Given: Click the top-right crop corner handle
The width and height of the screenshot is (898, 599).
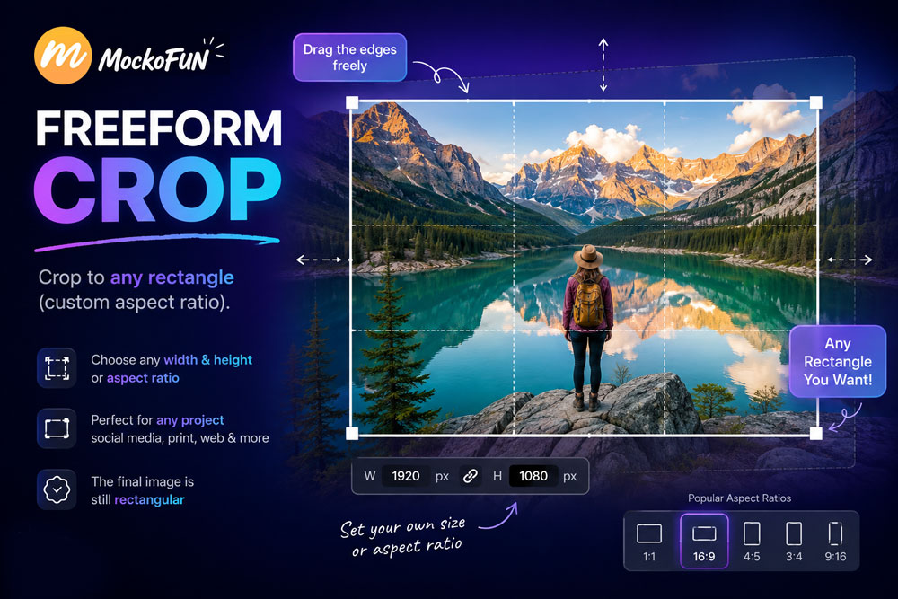Looking at the screenshot, I should [816, 103].
